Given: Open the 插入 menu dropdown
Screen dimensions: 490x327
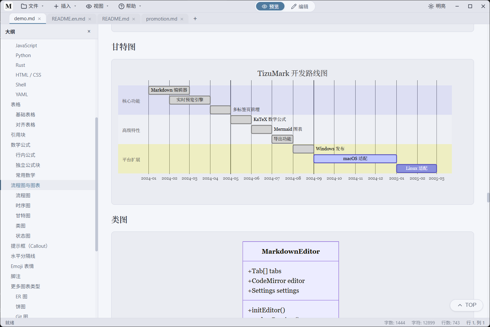Looking at the screenshot, I should (65, 6).
